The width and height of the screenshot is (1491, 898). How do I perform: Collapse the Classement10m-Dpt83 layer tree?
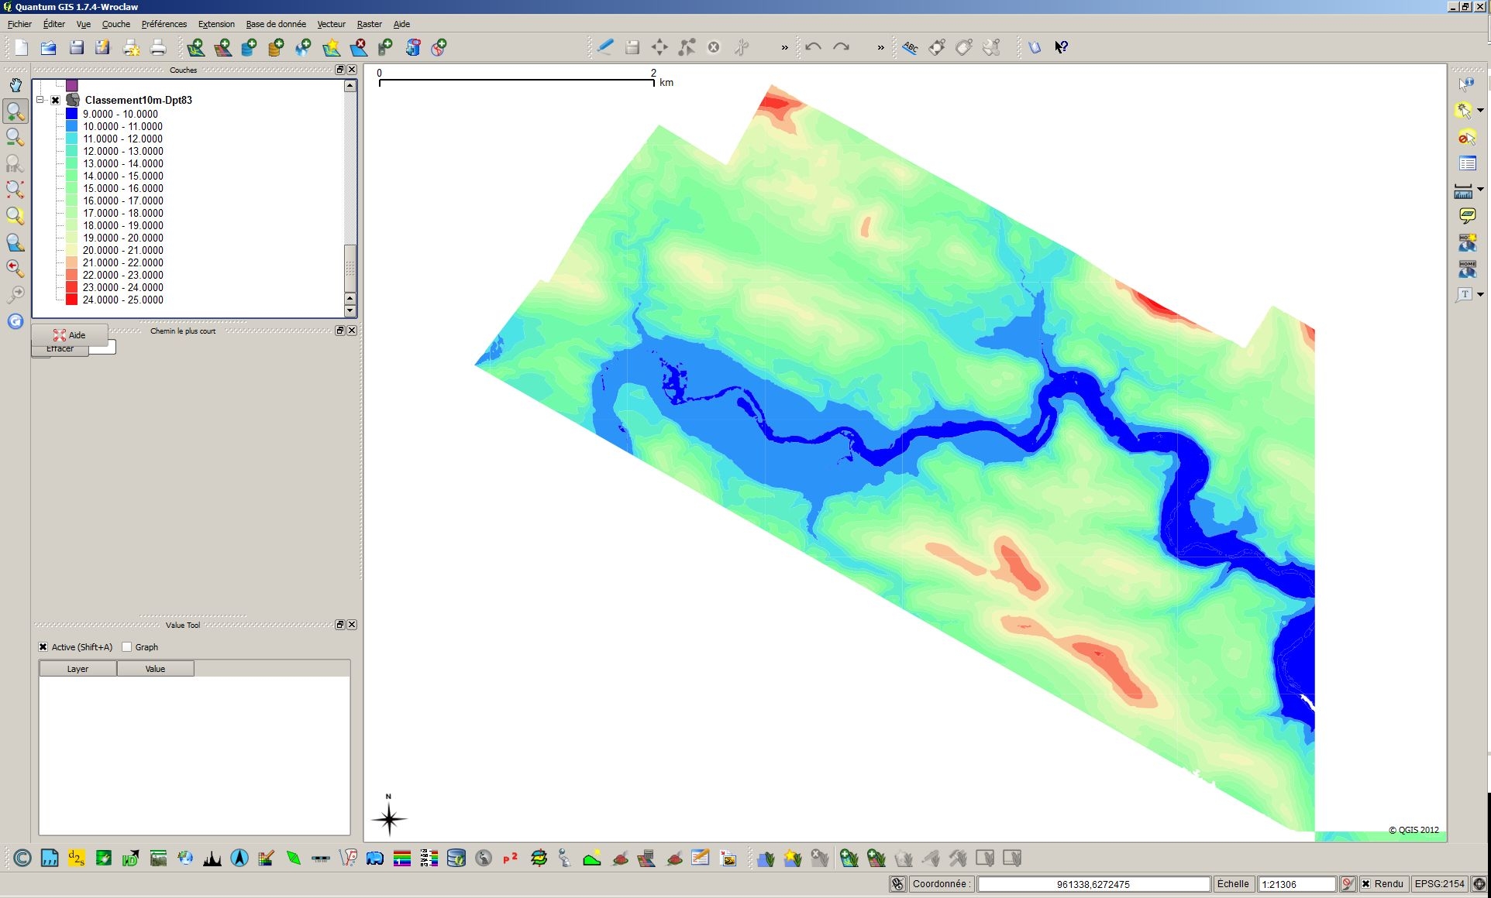coord(40,100)
